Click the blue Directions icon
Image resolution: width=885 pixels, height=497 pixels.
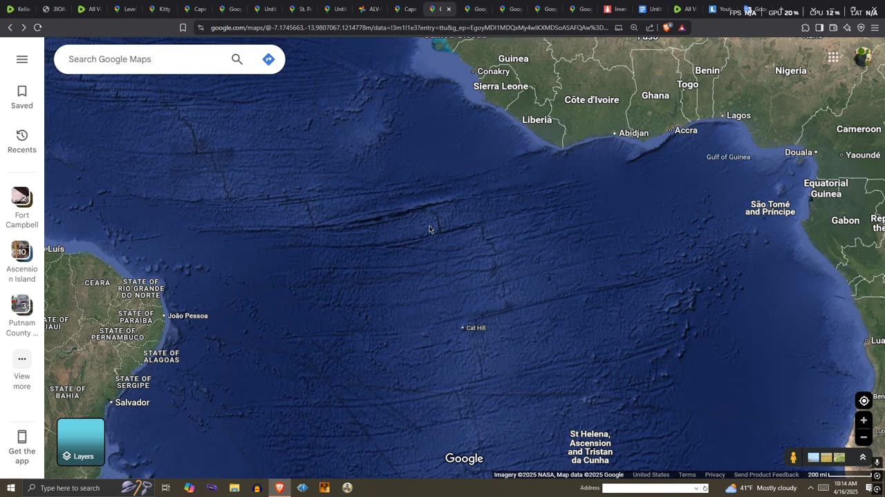coord(269,59)
